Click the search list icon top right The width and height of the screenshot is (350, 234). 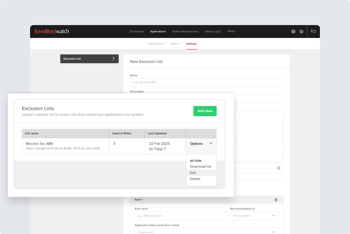(x=313, y=31)
